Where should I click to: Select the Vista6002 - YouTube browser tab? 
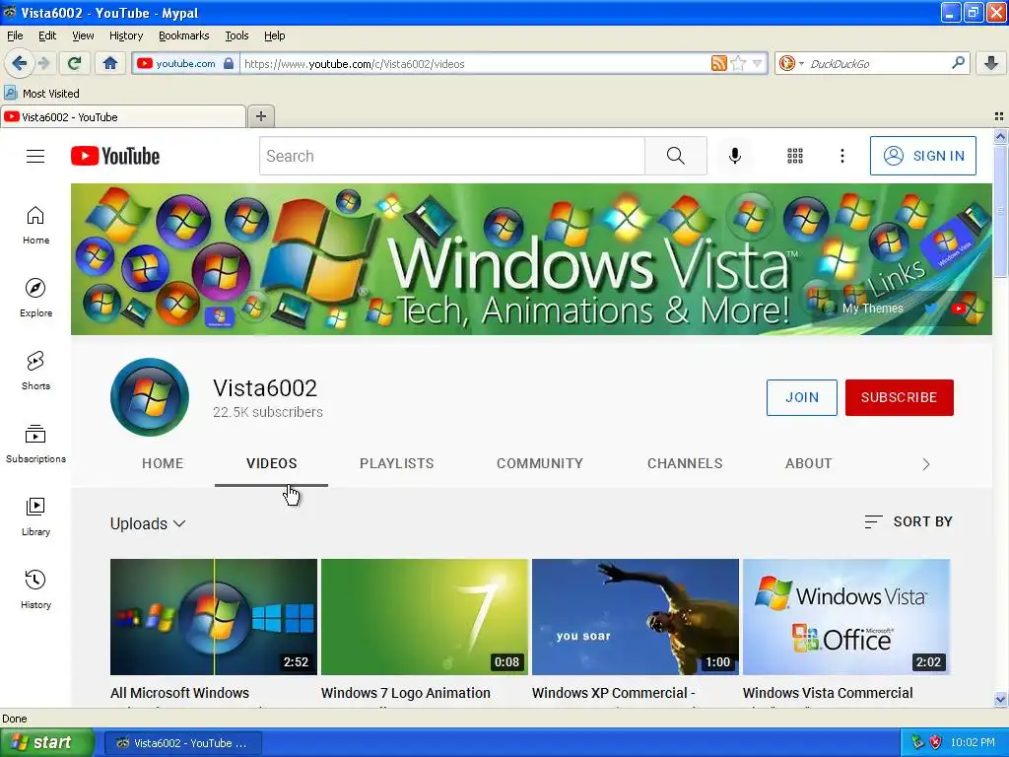click(123, 116)
